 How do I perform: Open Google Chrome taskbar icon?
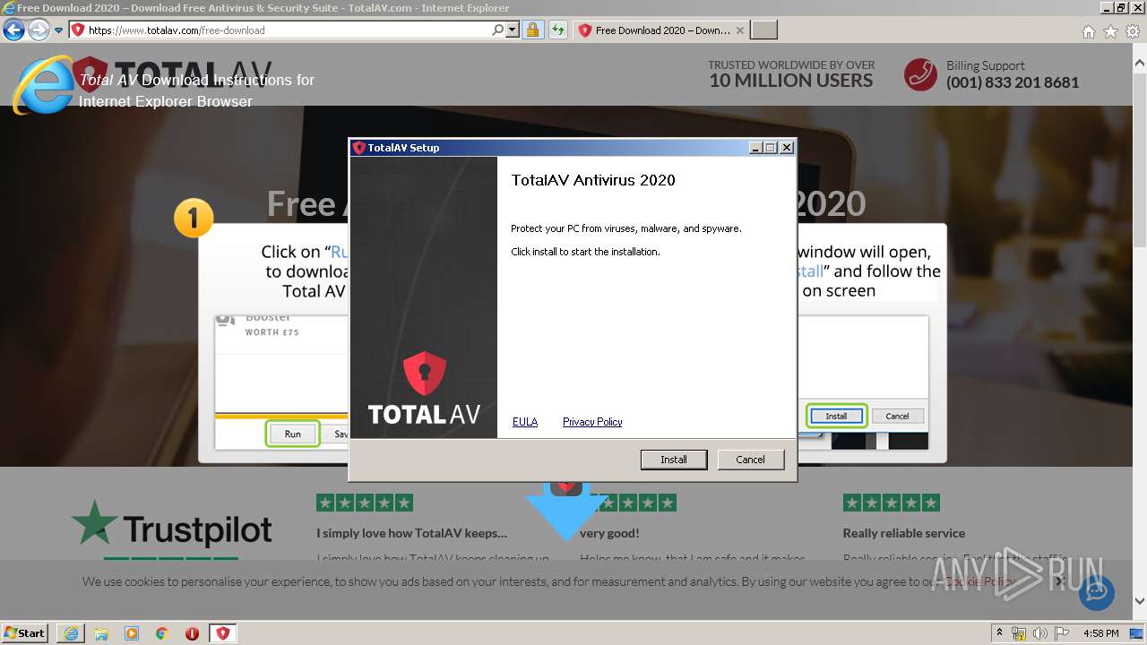pos(162,632)
